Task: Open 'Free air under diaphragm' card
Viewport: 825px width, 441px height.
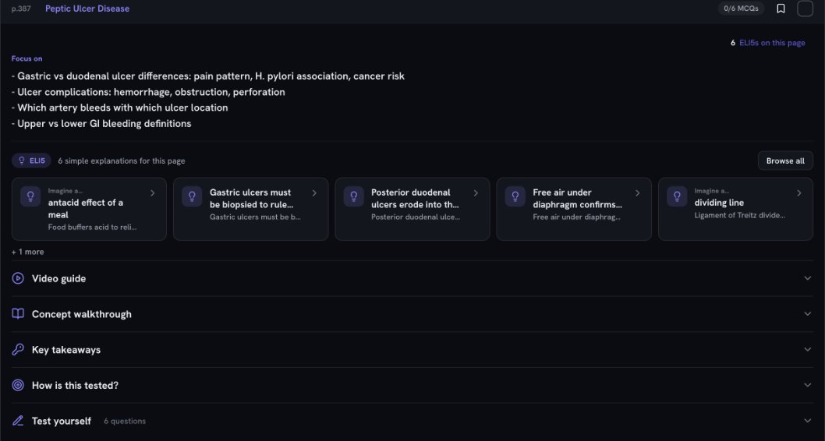Action: point(573,209)
